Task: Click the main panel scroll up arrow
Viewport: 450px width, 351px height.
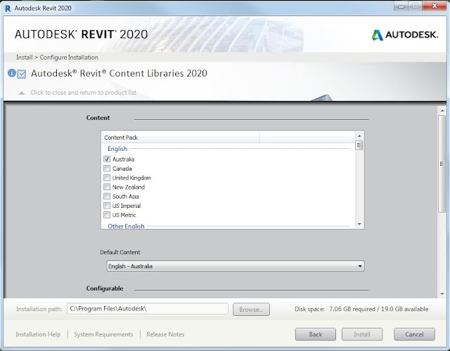Action: tap(442, 111)
